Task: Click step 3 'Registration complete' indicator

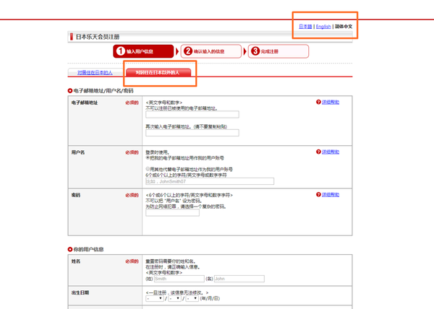Action: click(x=278, y=51)
